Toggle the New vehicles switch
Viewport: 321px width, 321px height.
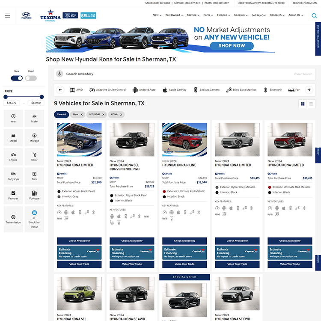17,78
